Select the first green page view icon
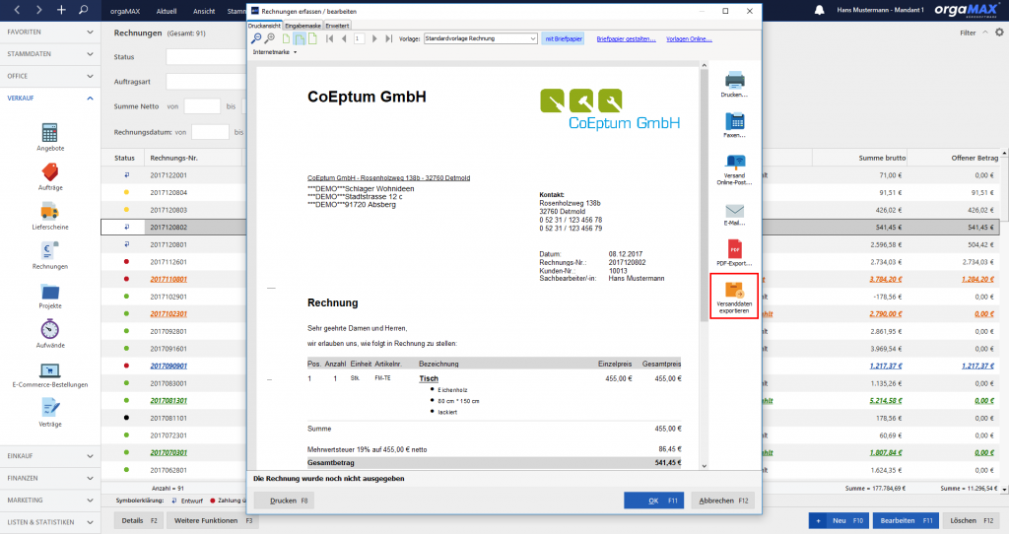The width and height of the screenshot is (1009, 534). 287,38
